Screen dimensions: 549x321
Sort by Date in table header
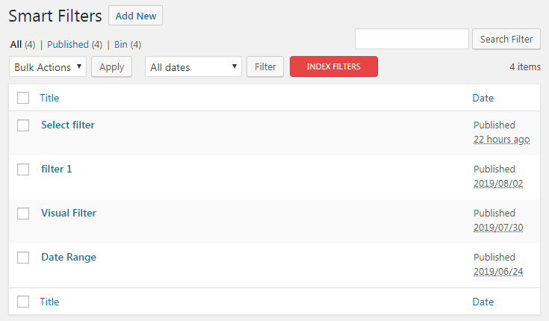483,98
